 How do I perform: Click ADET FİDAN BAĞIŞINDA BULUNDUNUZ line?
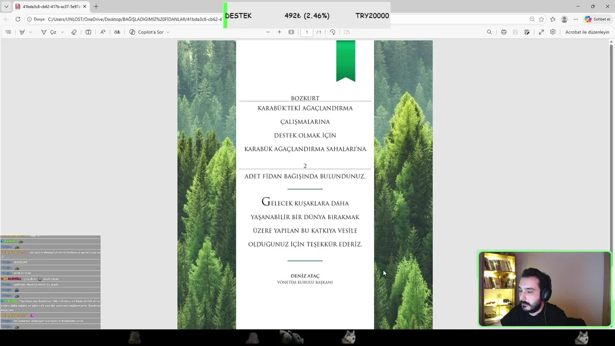coord(305,176)
